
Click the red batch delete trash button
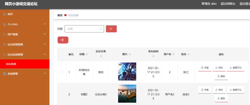point(63,40)
